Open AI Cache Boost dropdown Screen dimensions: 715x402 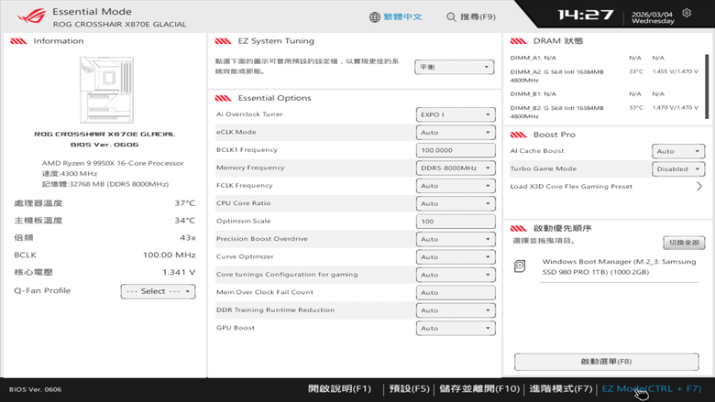(678, 151)
